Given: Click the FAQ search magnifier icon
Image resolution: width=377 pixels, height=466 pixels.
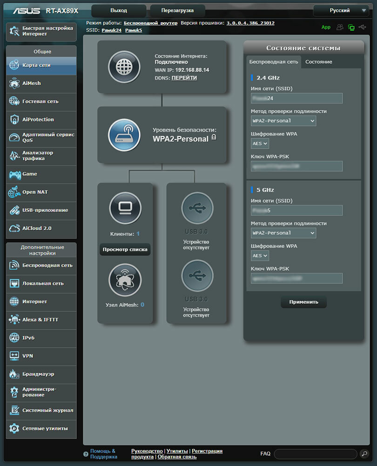Looking at the screenshot, I should point(364,453).
